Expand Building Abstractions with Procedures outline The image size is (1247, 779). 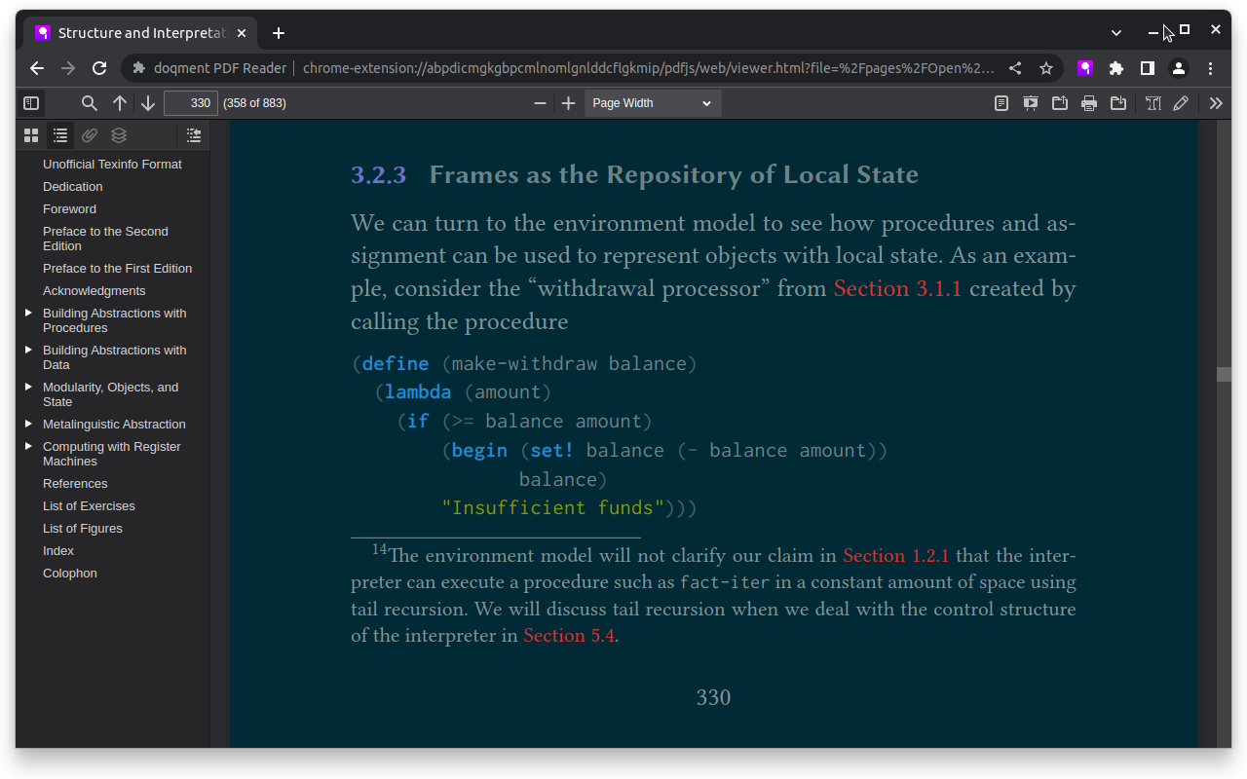pos(28,314)
